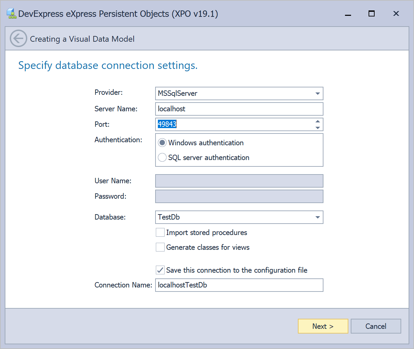Decrease port number with down arrow
Image resolution: width=414 pixels, height=349 pixels.
[317, 128]
